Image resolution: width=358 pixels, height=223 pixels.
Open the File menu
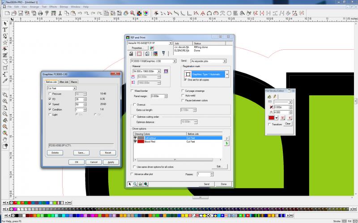tap(9, 7)
